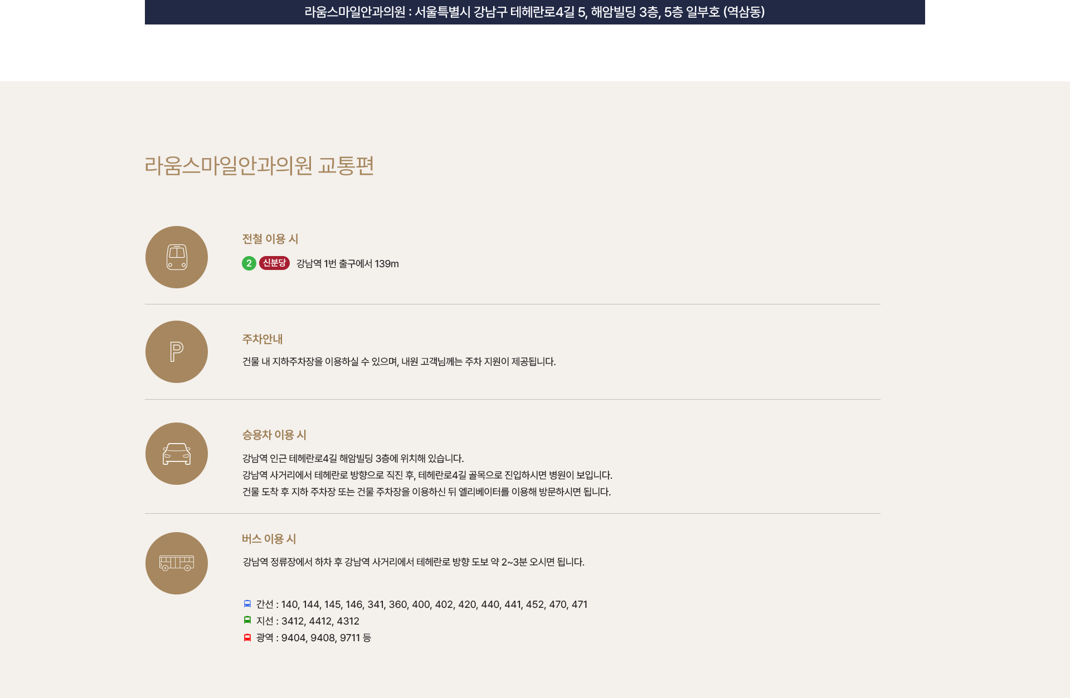This screenshot has height=698, width=1070.
Task: Click the red 신분당 line badge
Action: tap(274, 263)
